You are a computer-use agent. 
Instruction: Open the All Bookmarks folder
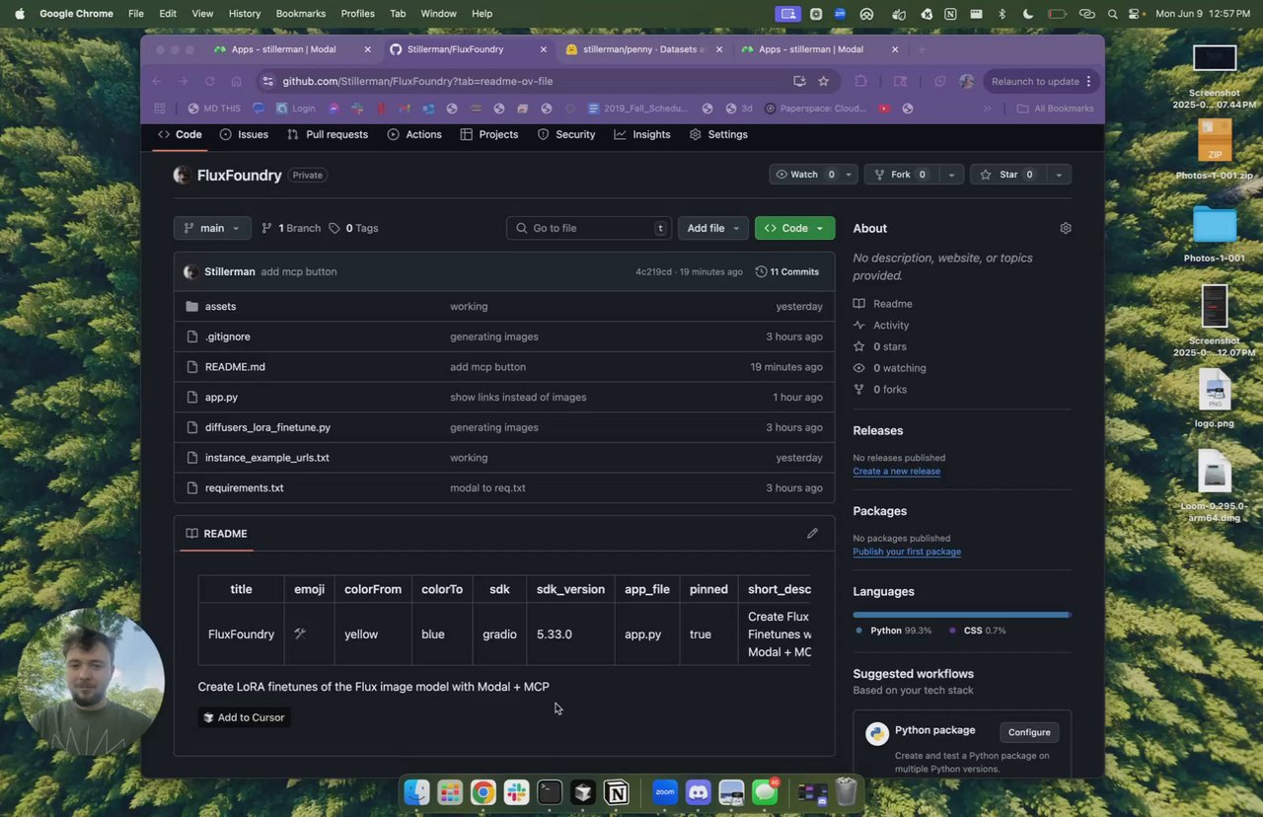[x=1055, y=109]
